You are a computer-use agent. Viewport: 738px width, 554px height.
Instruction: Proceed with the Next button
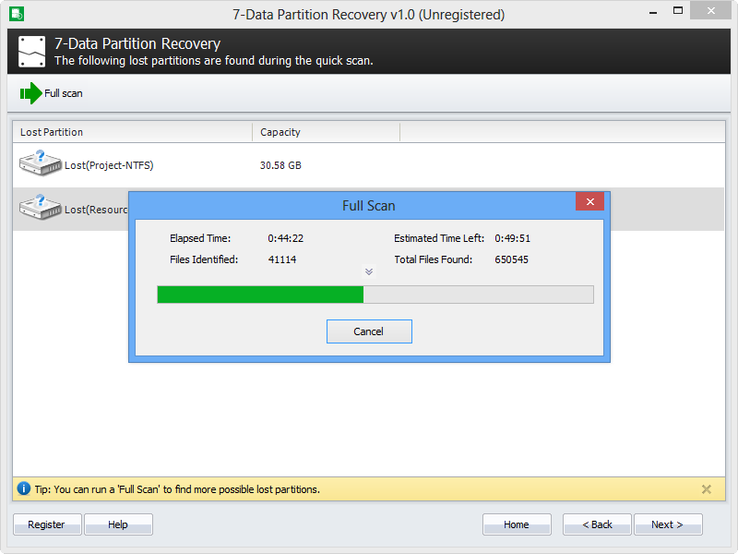(668, 524)
